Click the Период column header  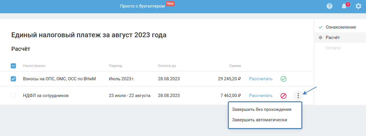(116, 66)
